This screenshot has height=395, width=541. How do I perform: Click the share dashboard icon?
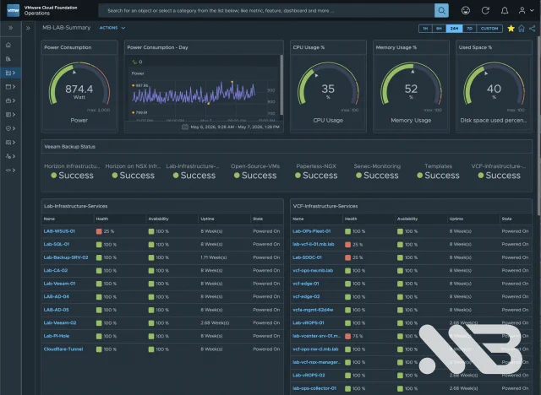(532, 28)
